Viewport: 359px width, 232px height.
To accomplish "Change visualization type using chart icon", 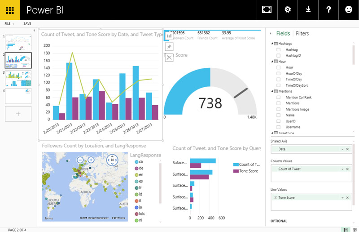I will tap(169, 36).
